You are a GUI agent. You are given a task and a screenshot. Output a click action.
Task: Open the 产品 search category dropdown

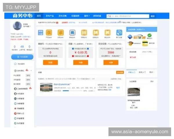tap(110, 16)
